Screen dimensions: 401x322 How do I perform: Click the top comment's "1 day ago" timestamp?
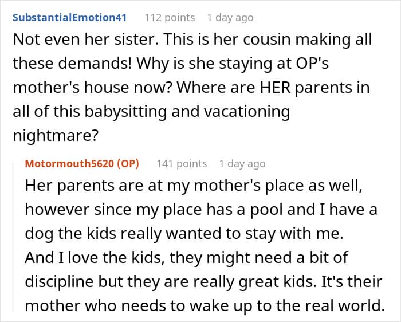230,18
